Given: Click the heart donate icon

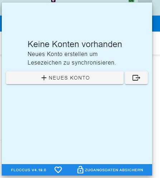Looking at the screenshot, I should coord(58,170).
